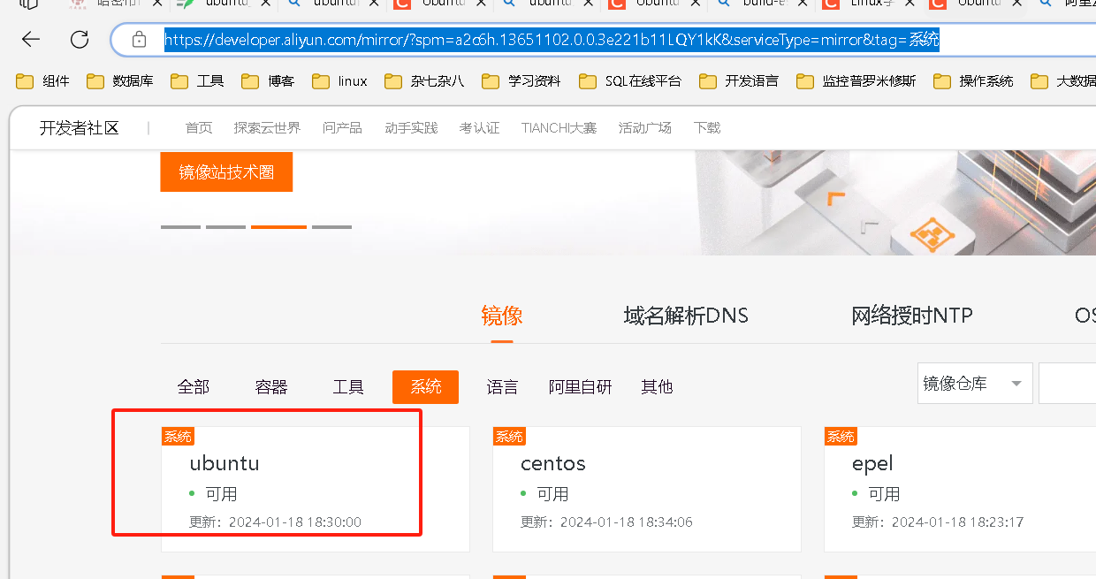
Task: Open the TIANCHI大赛 navigation item
Action: point(559,128)
